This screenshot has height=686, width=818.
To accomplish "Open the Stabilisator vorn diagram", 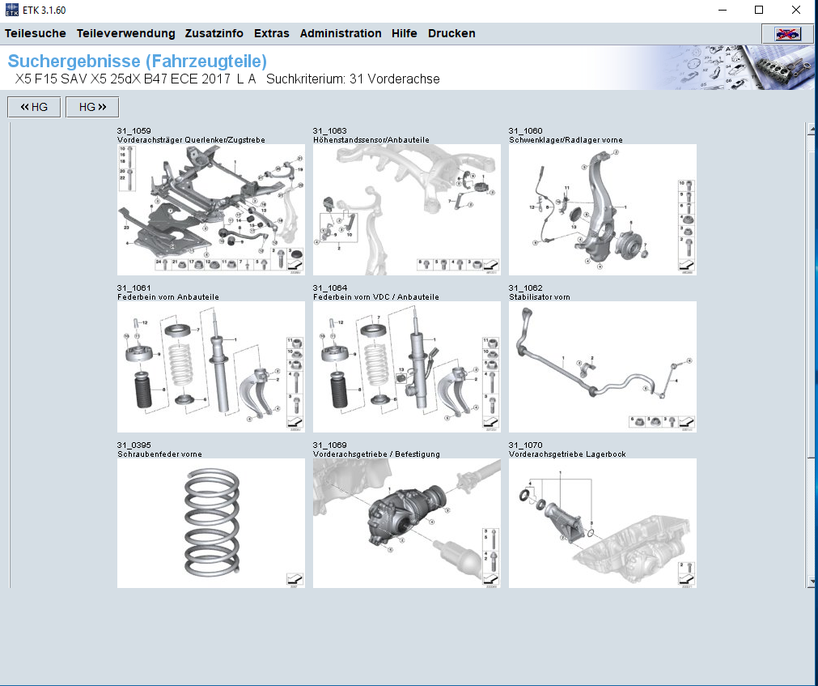I will point(602,366).
